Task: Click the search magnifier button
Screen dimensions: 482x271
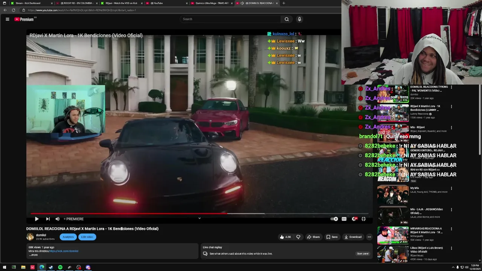Action: [287, 19]
